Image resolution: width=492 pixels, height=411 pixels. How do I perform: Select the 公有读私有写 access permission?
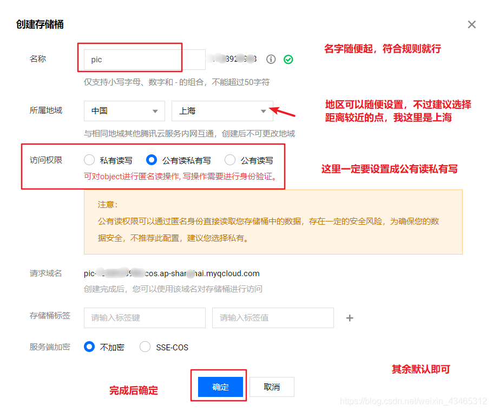(x=153, y=159)
